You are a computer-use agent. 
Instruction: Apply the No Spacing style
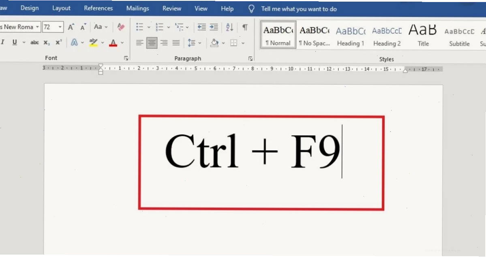pos(314,35)
